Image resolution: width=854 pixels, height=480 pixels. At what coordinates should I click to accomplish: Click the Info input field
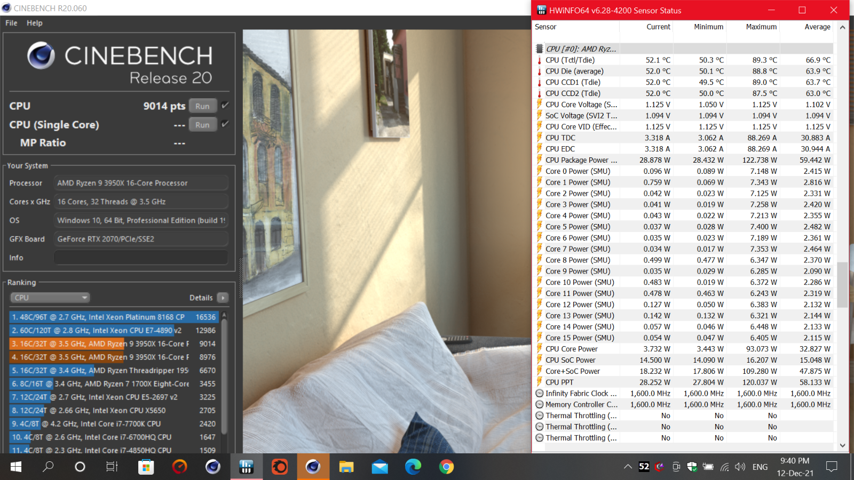pyautogui.click(x=141, y=258)
